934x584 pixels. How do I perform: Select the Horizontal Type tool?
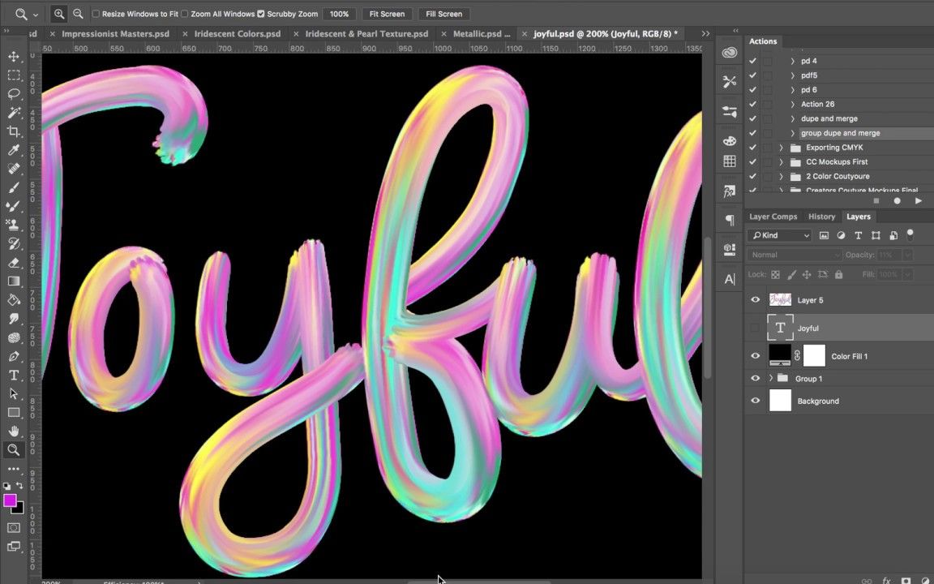point(14,375)
